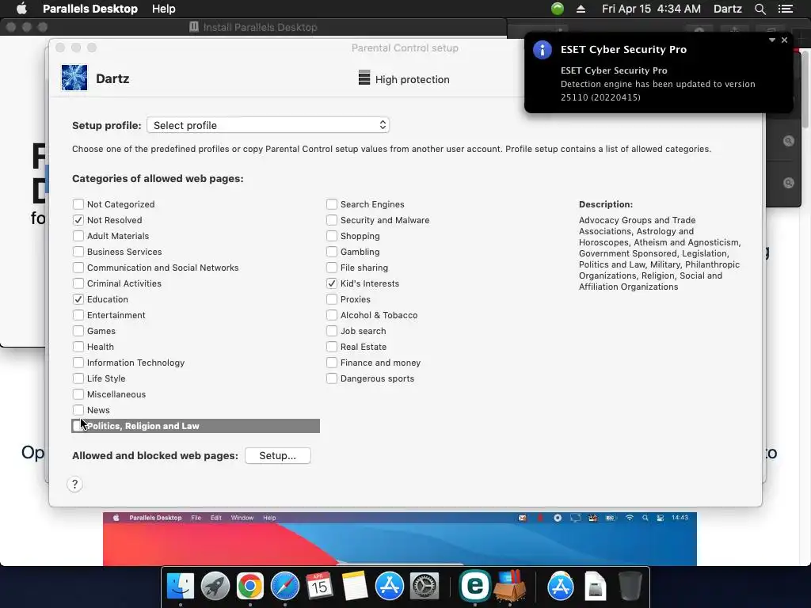This screenshot has height=608, width=811.
Task: Click the 'Categories of allowed web pages:' heading
Action: click(x=158, y=178)
